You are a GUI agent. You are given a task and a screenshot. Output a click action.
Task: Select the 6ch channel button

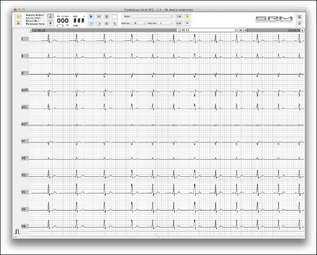tap(179, 23)
